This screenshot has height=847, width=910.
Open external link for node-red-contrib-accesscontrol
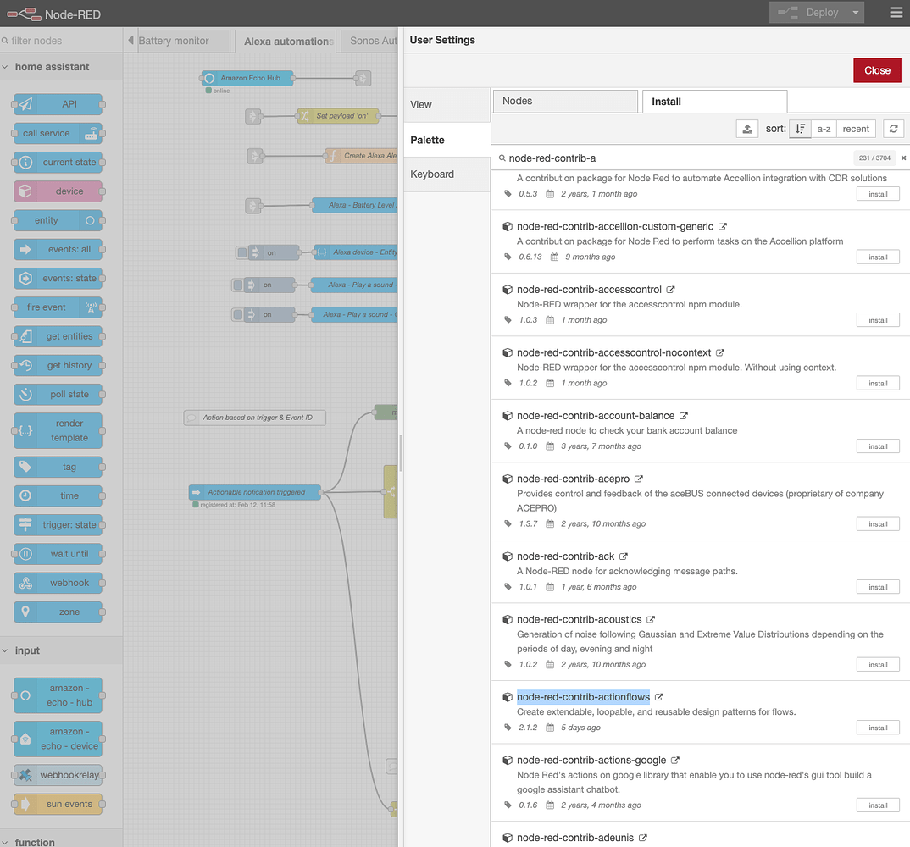669,290
